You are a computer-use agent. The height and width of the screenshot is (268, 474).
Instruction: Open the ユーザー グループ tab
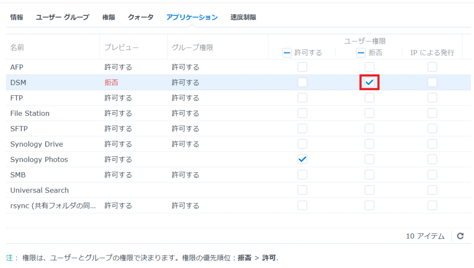pyautogui.click(x=62, y=17)
